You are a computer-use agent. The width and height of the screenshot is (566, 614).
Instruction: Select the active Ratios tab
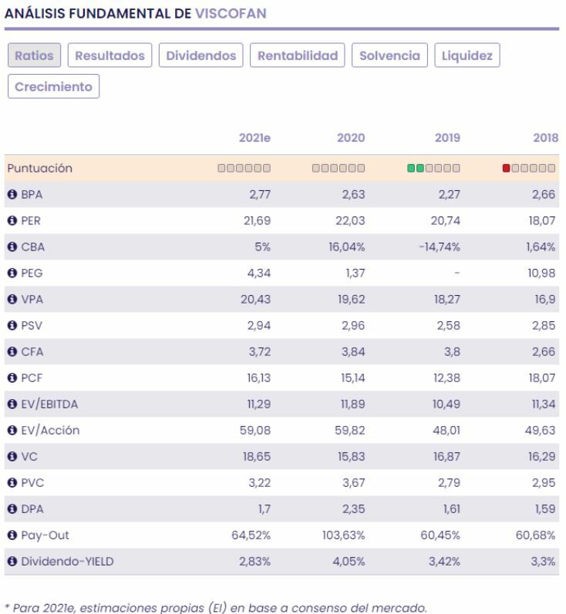(34, 55)
